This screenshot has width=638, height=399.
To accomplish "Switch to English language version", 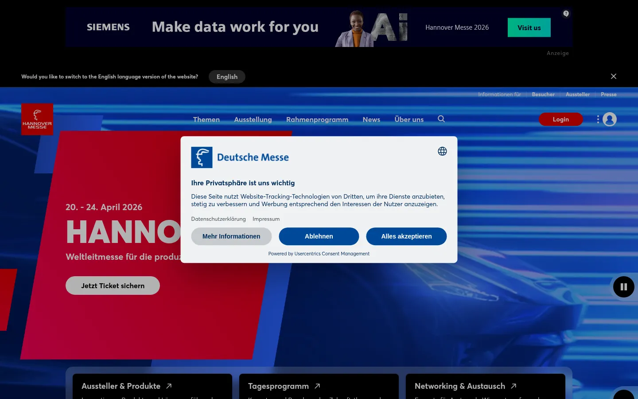I will click(227, 77).
